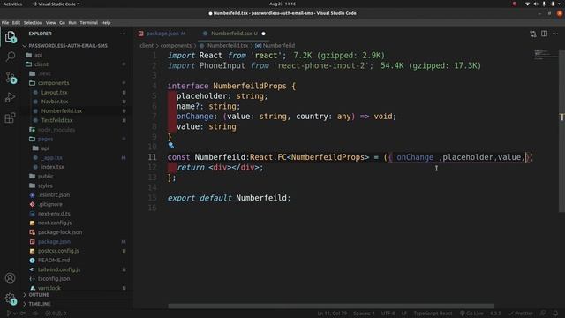Collapse the client folder
The width and height of the screenshot is (565, 318).
pyautogui.click(x=41, y=64)
